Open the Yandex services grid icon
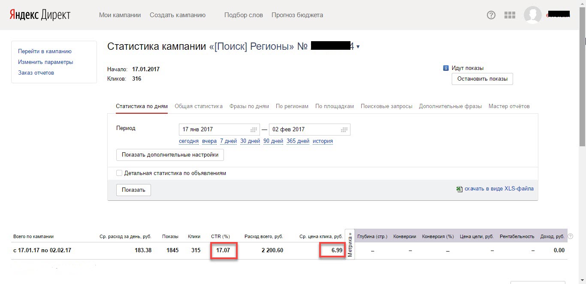The image size is (586, 284). [510, 15]
